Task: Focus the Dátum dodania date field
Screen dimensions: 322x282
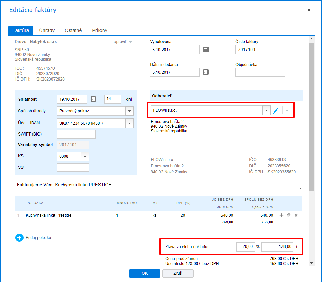Action: 175,72
